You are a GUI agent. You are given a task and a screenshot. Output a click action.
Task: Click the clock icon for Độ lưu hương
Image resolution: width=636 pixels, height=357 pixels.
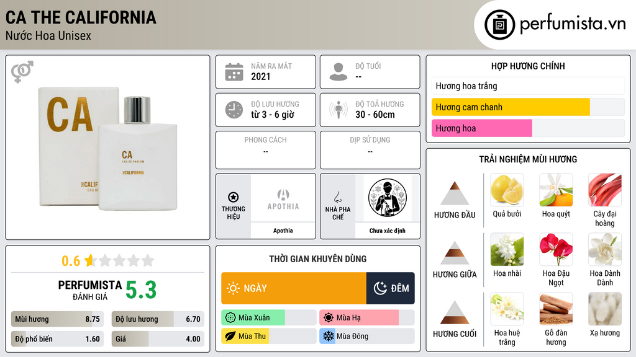coord(234,110)
